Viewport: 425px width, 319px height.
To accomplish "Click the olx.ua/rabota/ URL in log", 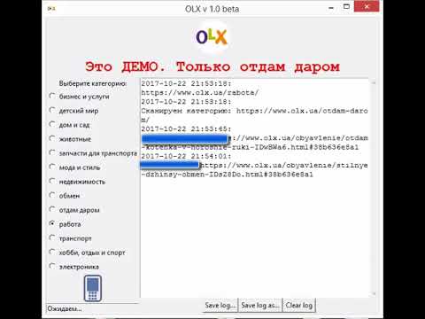I will (x=200, y=93).
